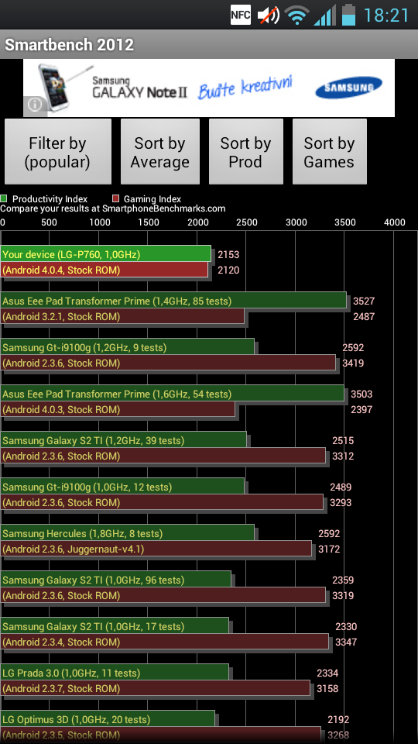
Task: Tap the 2120 gaming score
Action: (228, 270)
